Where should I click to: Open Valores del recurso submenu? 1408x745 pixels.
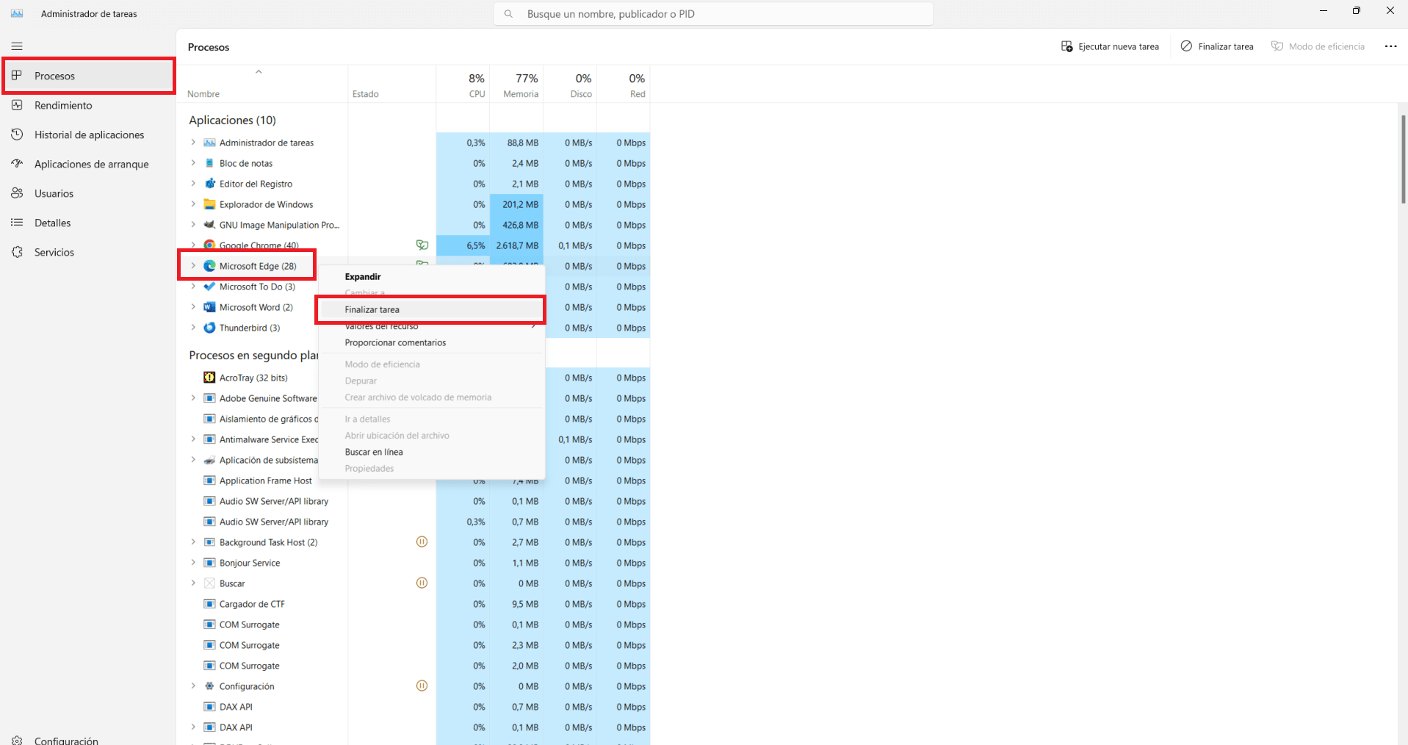[432, 326]
